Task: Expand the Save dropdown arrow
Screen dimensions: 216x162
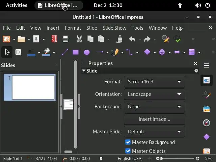Action: [x=44, y=39]
